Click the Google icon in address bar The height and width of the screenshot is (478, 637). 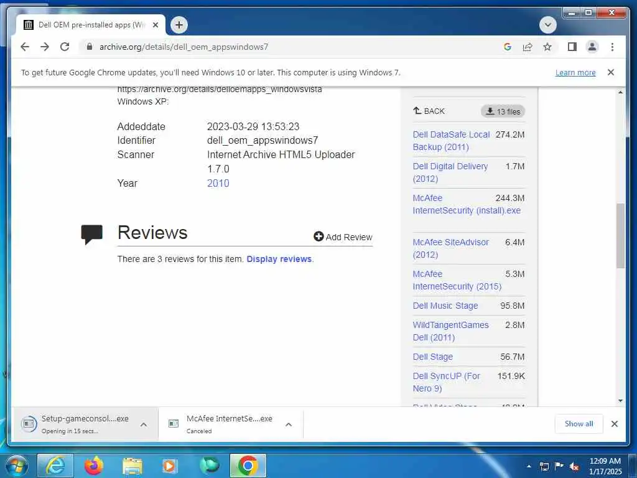tap(508, 47)
